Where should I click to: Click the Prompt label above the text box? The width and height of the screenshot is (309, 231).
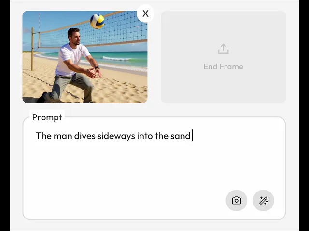[x=47, y=117]
